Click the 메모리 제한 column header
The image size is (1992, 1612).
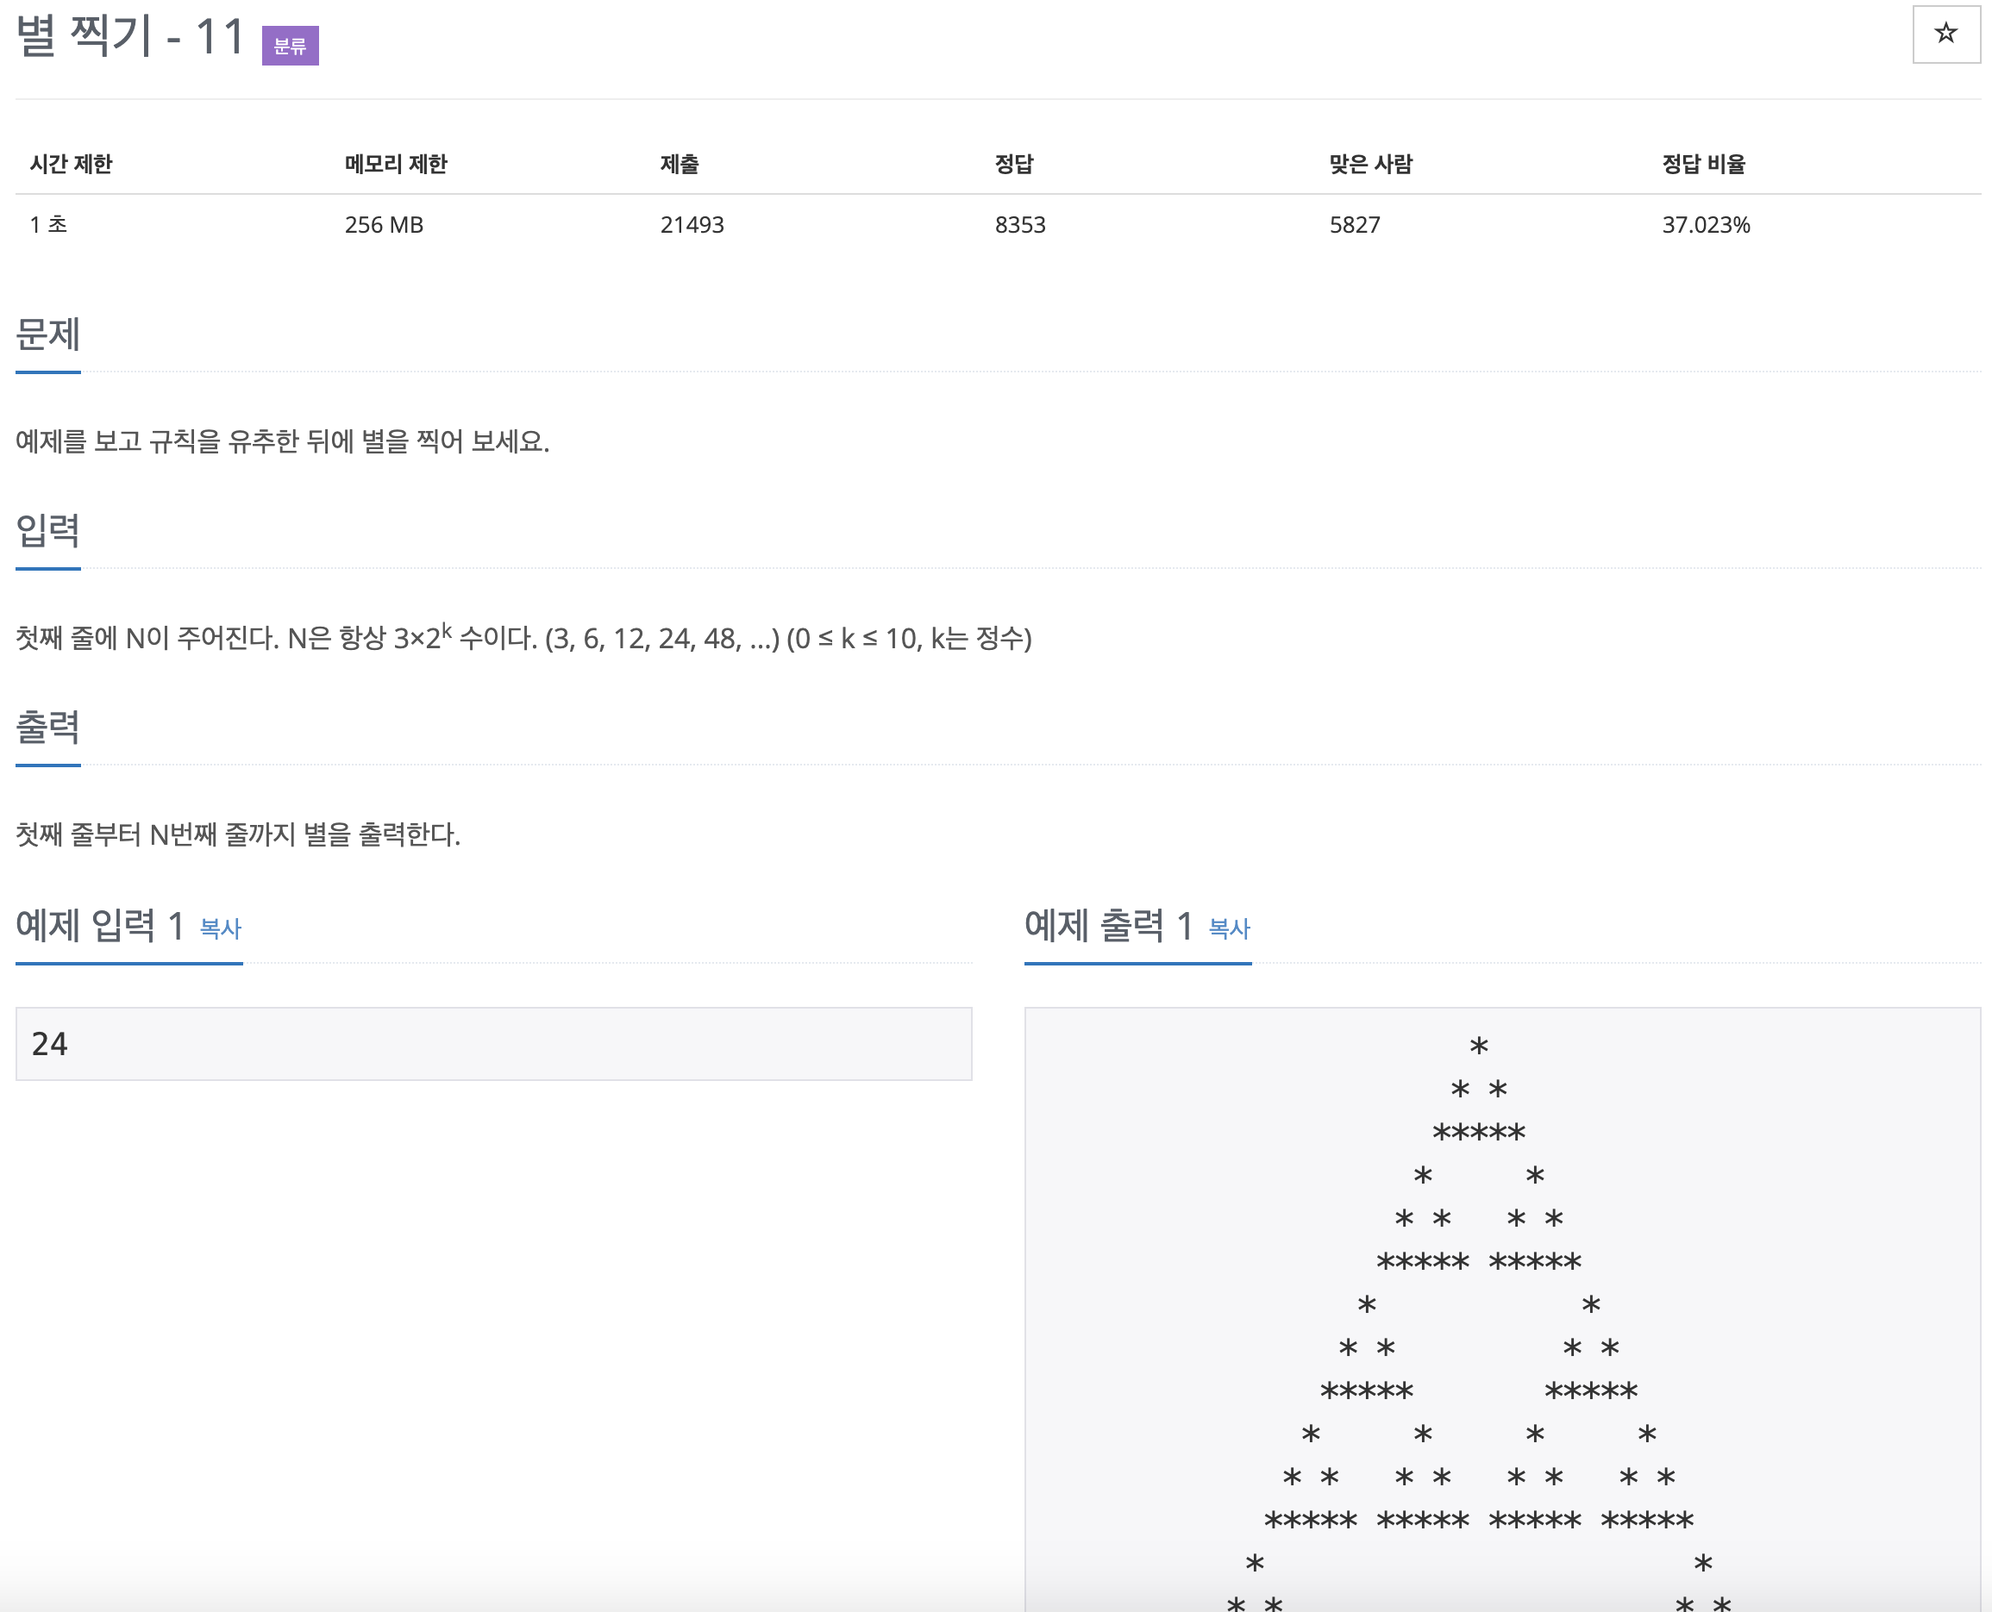(396, 165)
